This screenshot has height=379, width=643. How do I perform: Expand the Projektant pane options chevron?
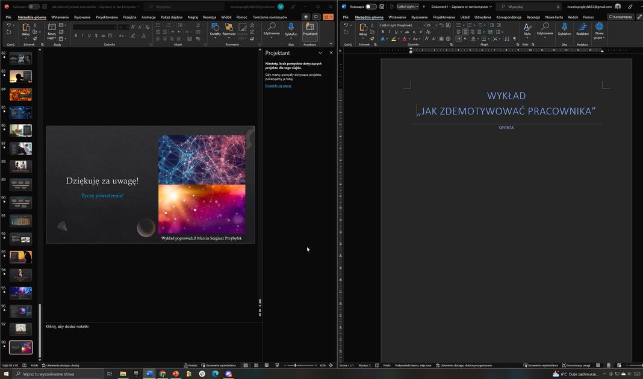(320, 53)
